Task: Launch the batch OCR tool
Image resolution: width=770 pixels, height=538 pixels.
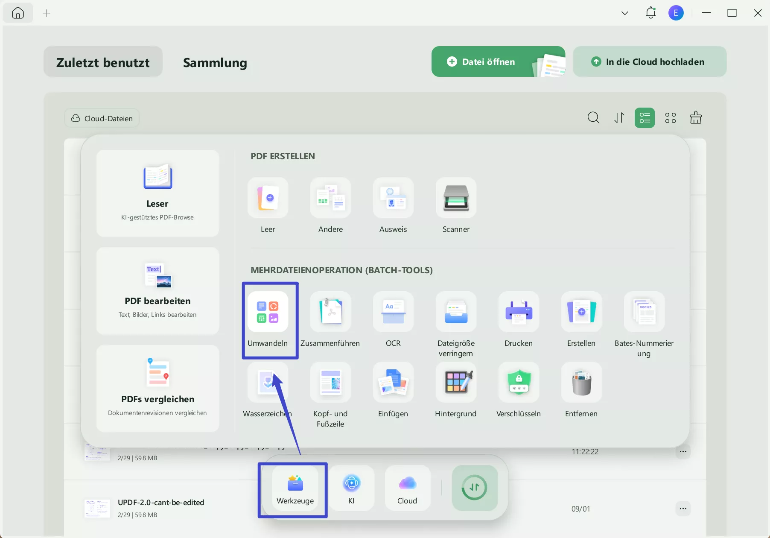Action: pyautogui.click(x=393, y=312)
